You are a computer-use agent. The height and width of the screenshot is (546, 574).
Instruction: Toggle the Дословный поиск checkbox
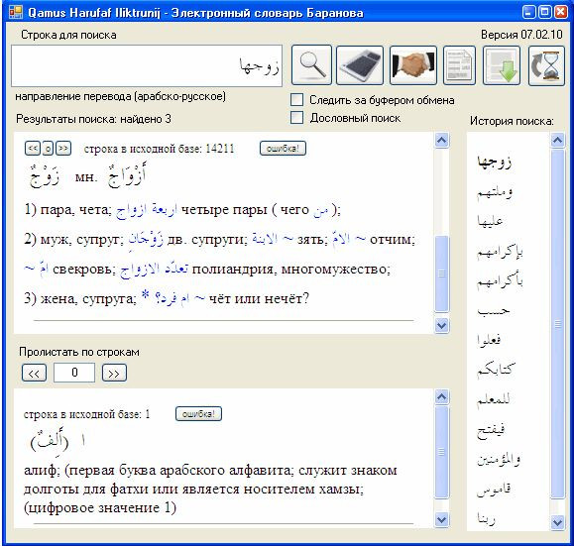pyautogui.click(x=296, y=118)
